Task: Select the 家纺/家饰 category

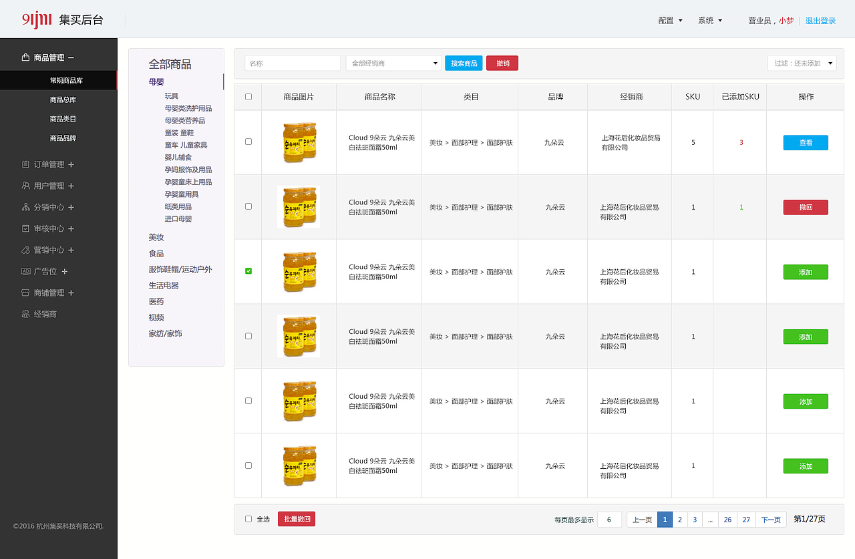Action: pyautogui.click(x=165, y=333)
